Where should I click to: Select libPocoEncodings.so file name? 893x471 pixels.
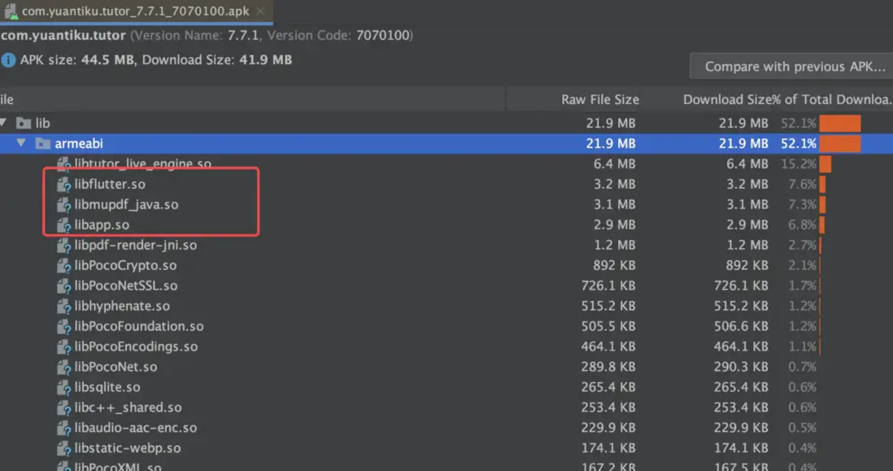(x=136, y=347)
